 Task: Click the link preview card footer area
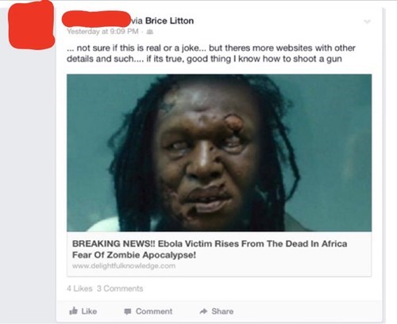click(x=219, y=254)
